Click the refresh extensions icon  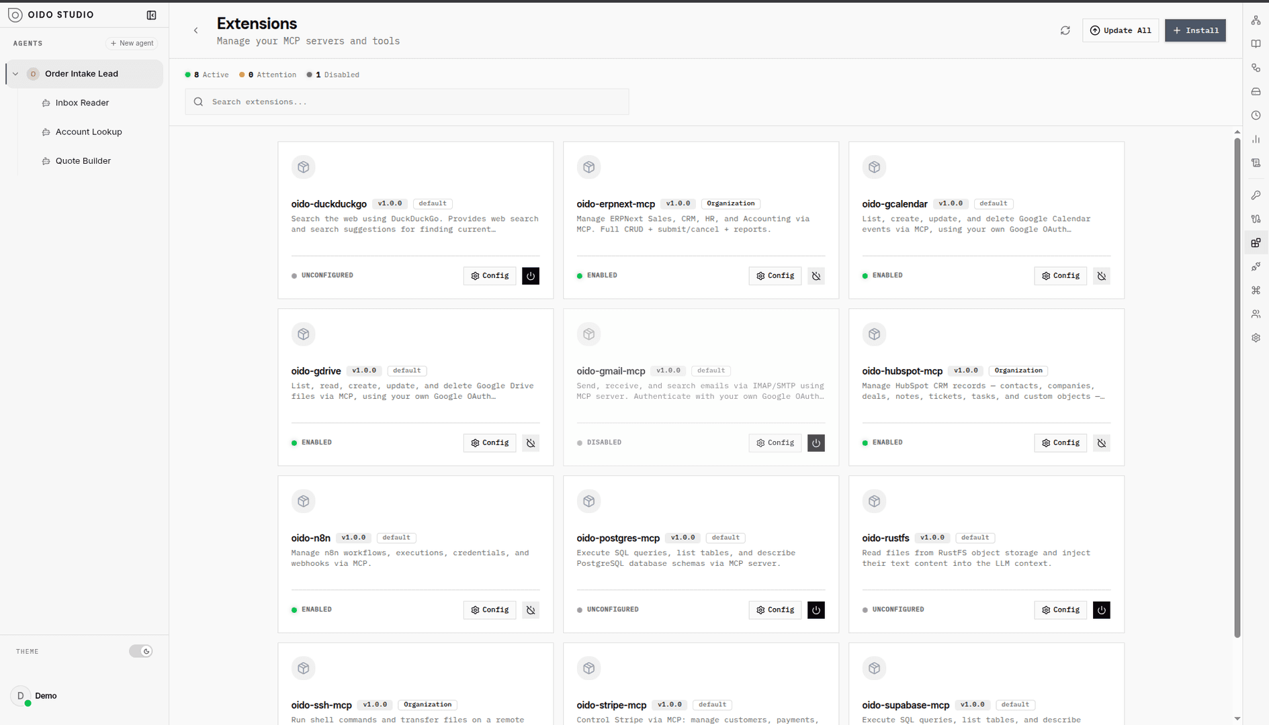pyautogui.click(x=1065, y=30)
